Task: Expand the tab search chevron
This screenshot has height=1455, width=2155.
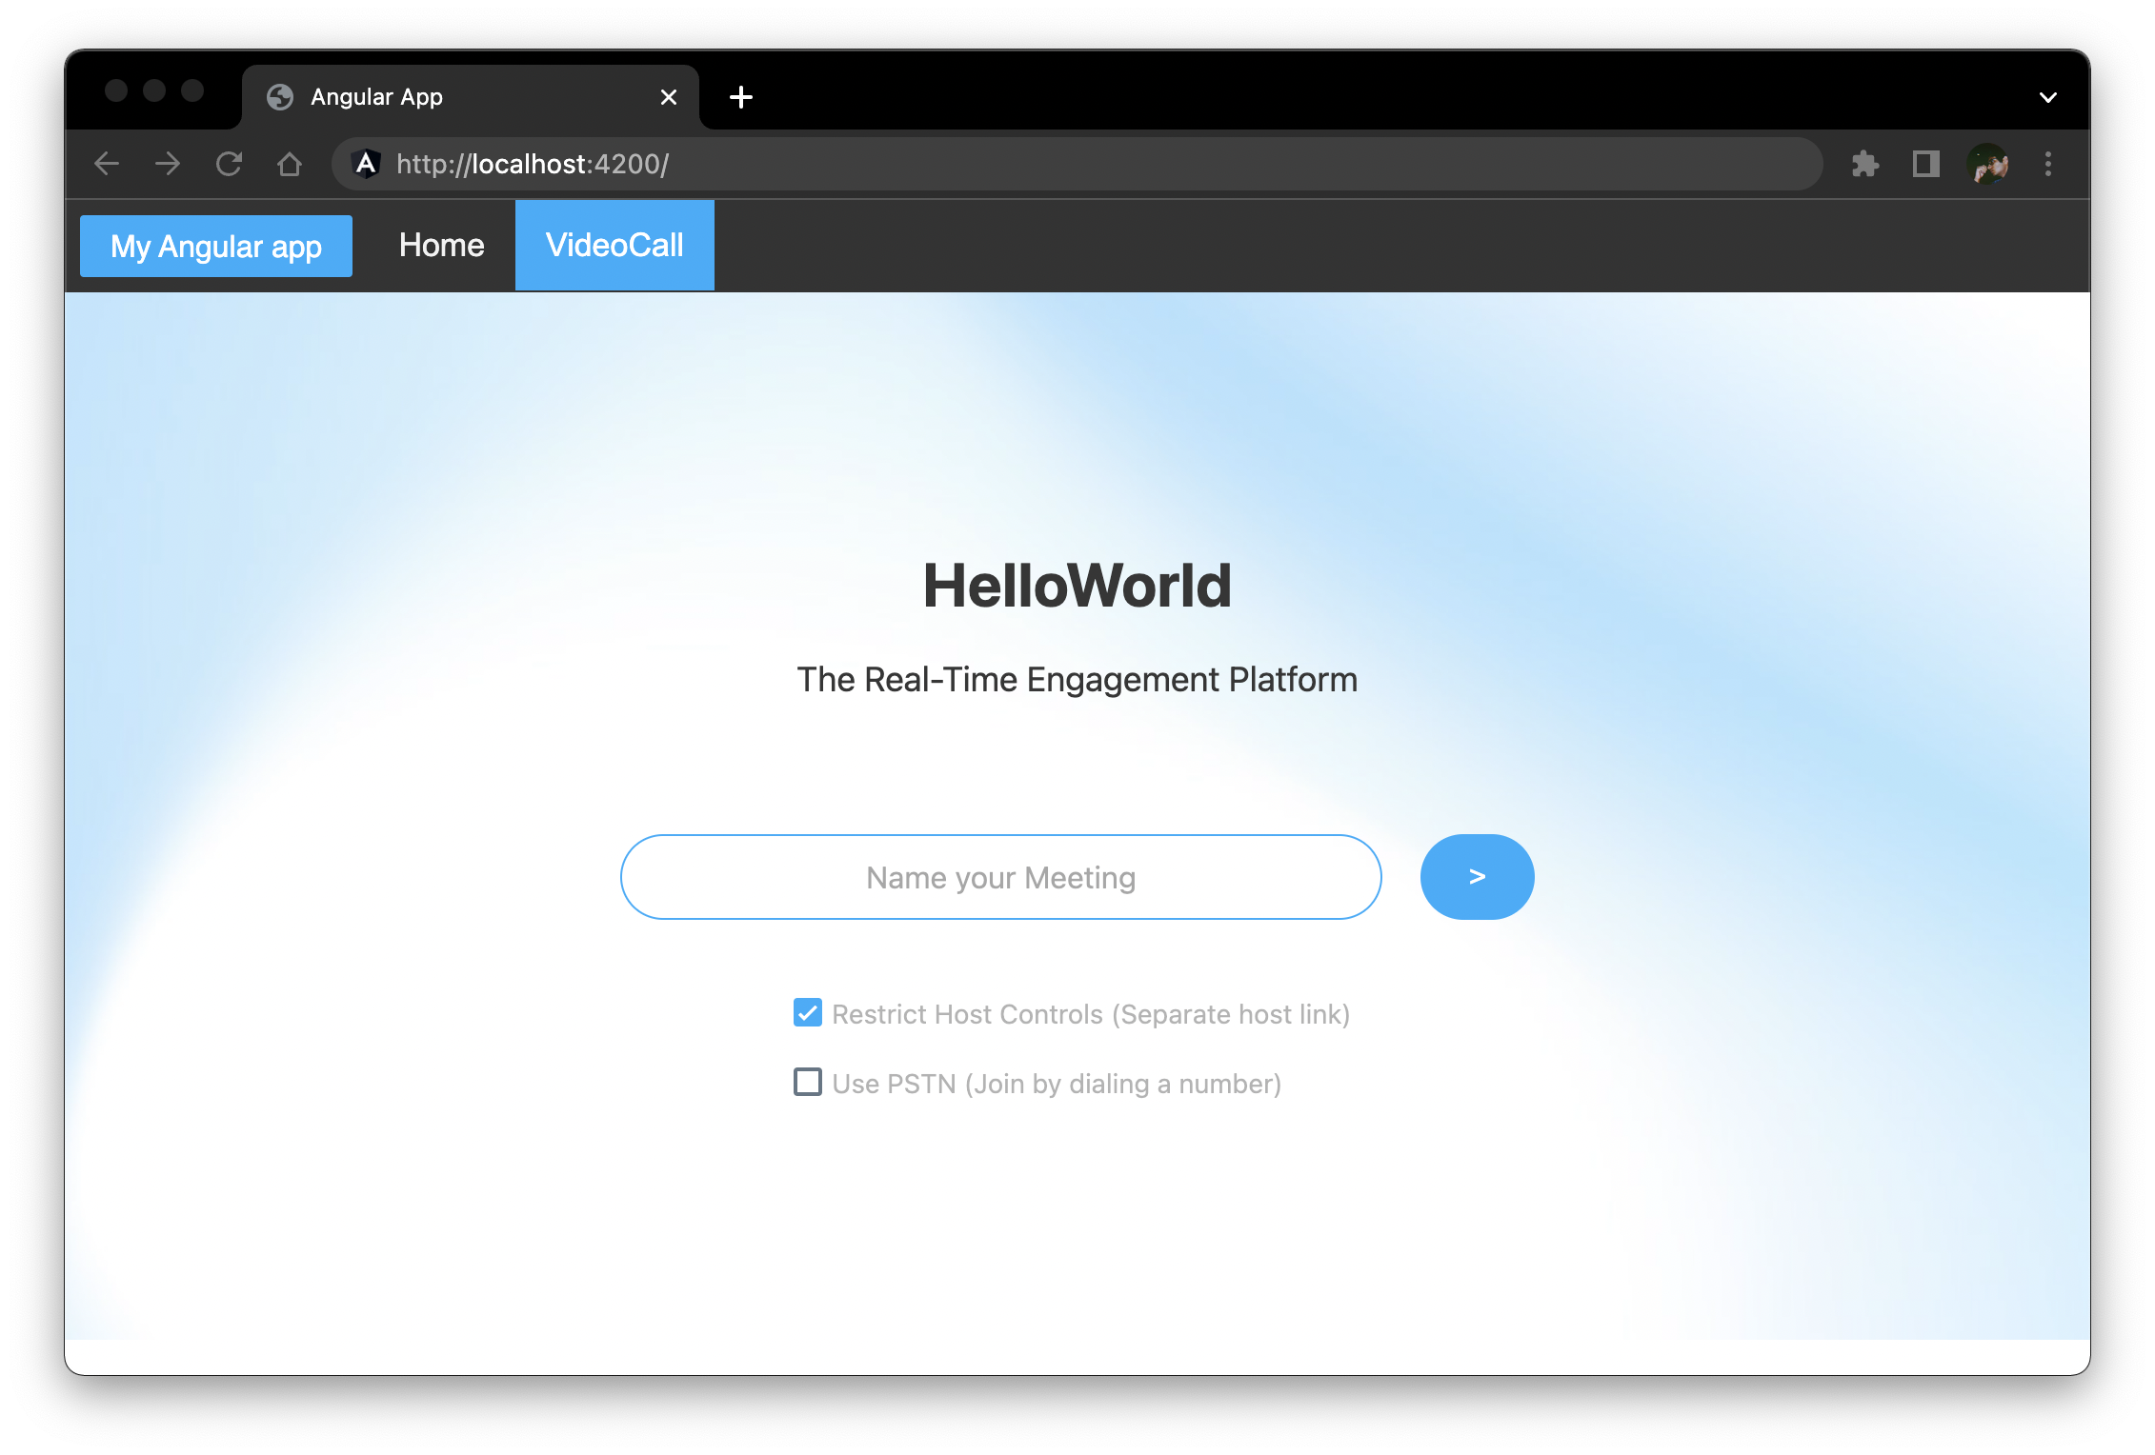Action: click(2047, 97)
